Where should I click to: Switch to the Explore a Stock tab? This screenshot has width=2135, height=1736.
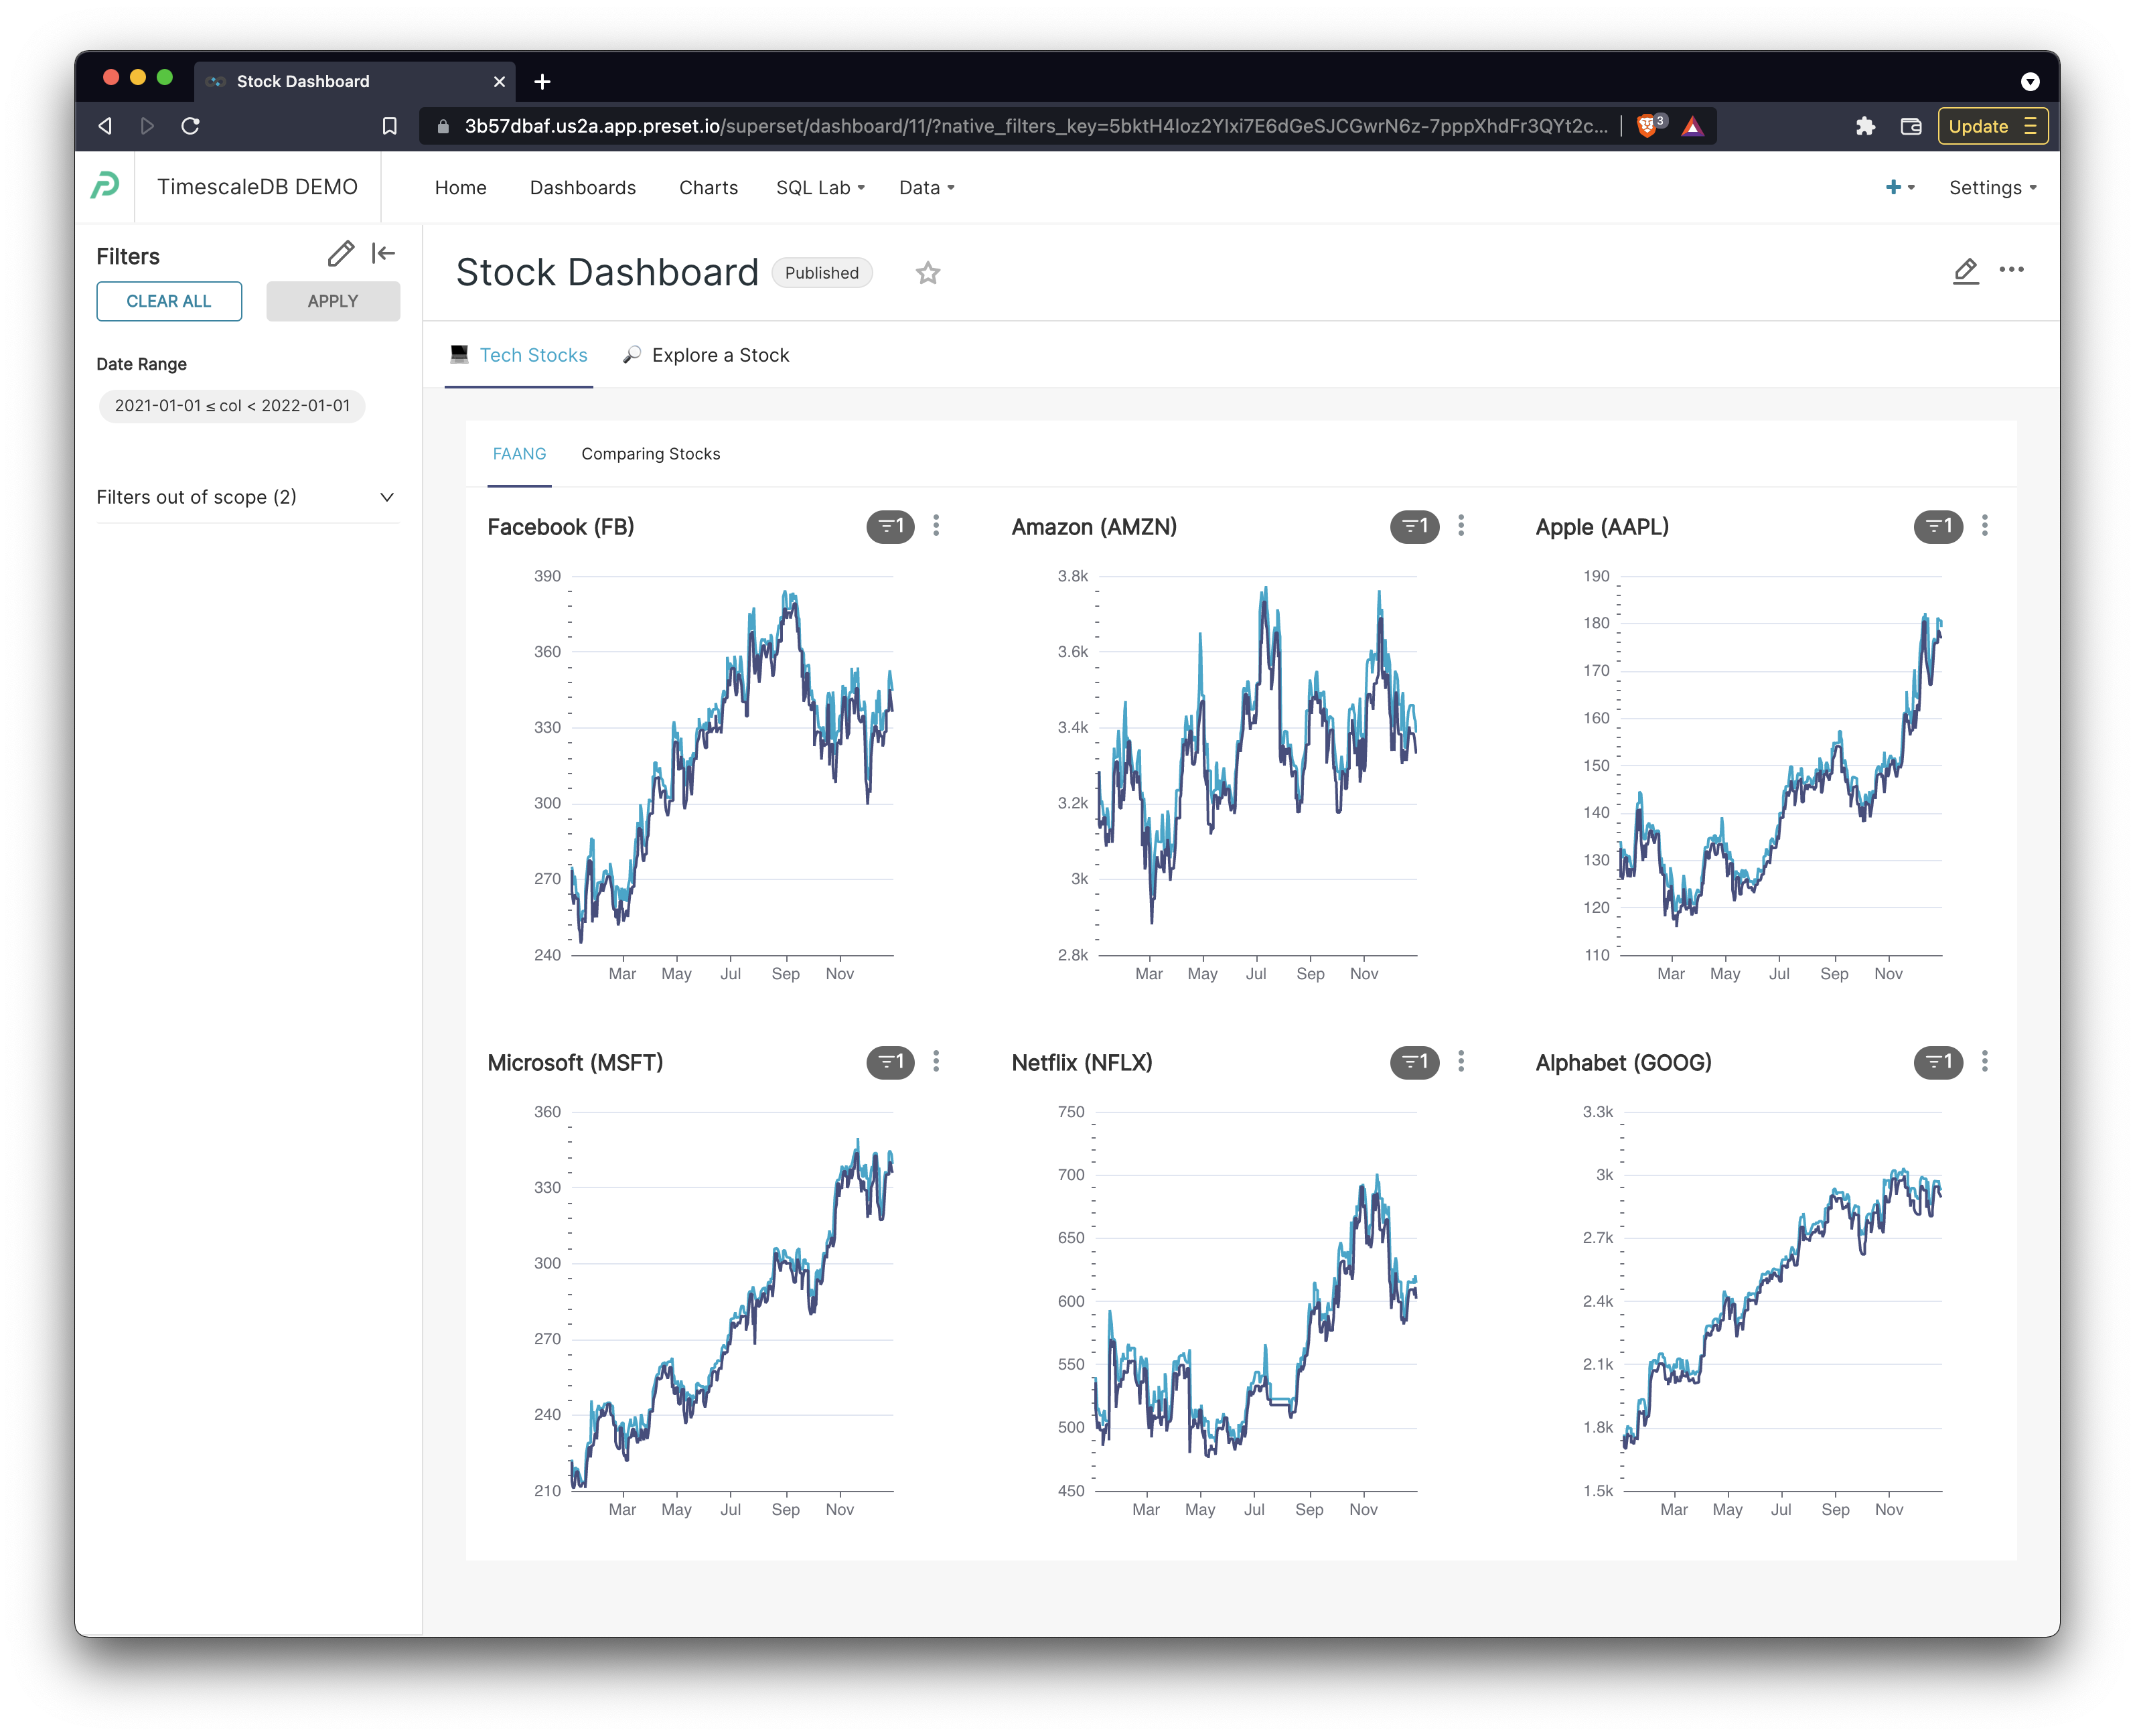tap(720, 355)
